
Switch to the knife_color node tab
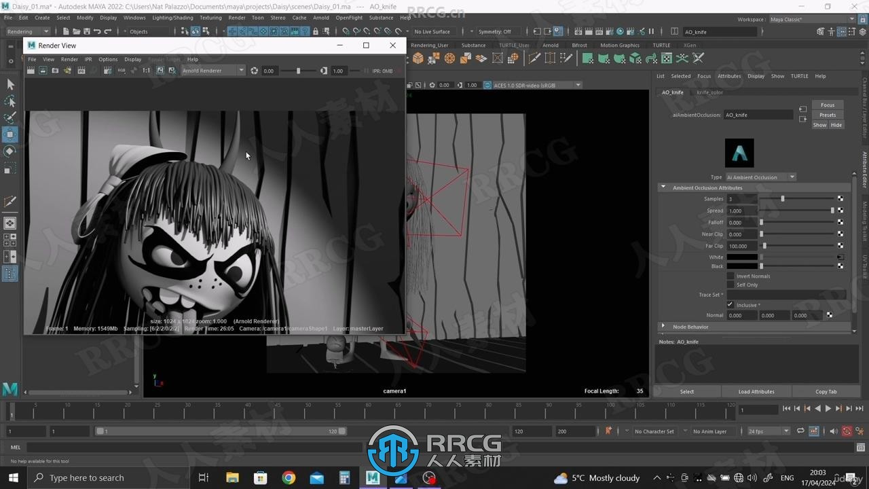[x=710, y=92]
